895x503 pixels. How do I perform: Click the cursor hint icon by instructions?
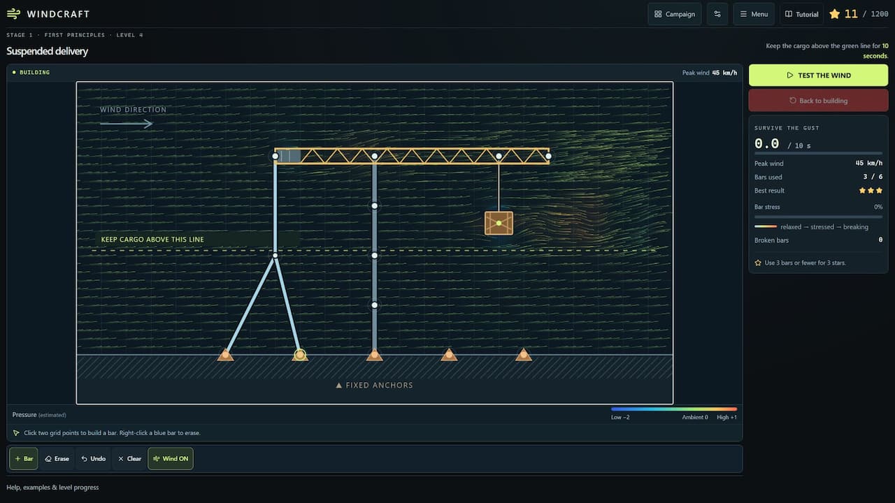(x=17, y=432)
